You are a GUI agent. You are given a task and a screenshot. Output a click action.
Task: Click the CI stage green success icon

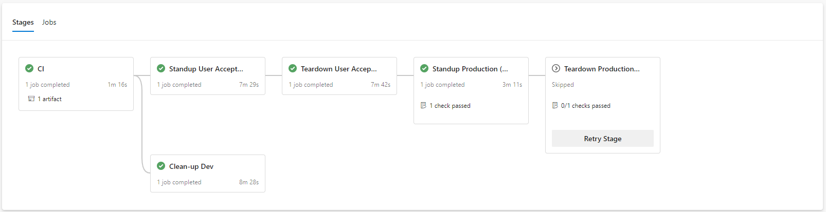pyautogui.click(x=29, y=68)
